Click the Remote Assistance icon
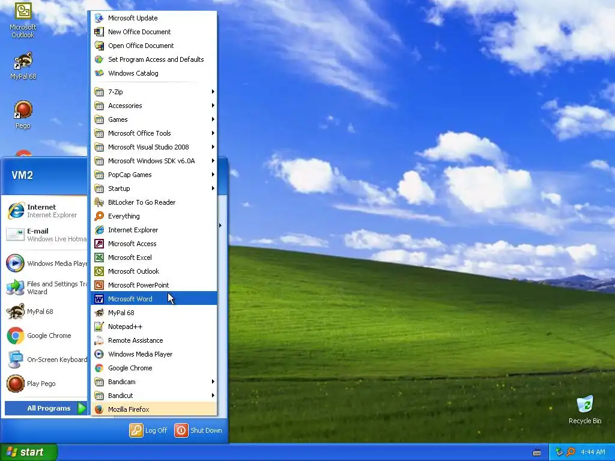 99,340
